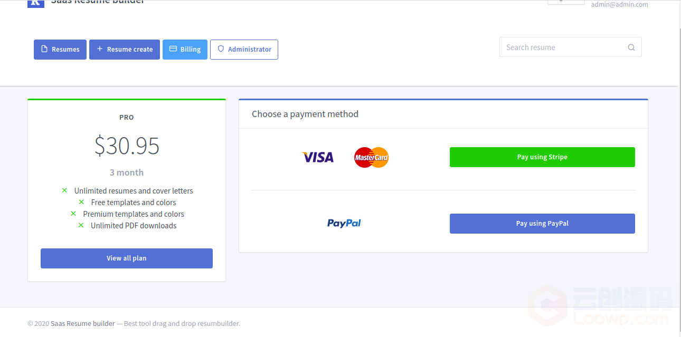Open the Saas Resume builder footer link
The height and width of the screenshot is (337, 681).
point(83,323)
